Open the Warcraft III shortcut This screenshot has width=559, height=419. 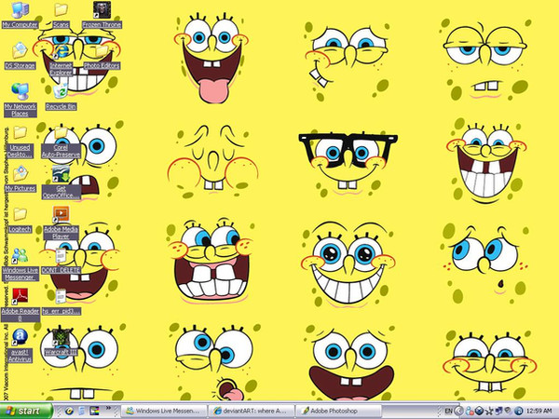60,337
